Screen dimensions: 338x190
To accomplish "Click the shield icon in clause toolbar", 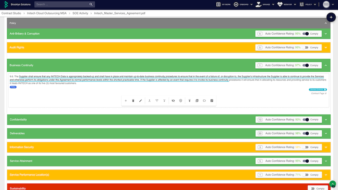I will click(x=181, y=101).
